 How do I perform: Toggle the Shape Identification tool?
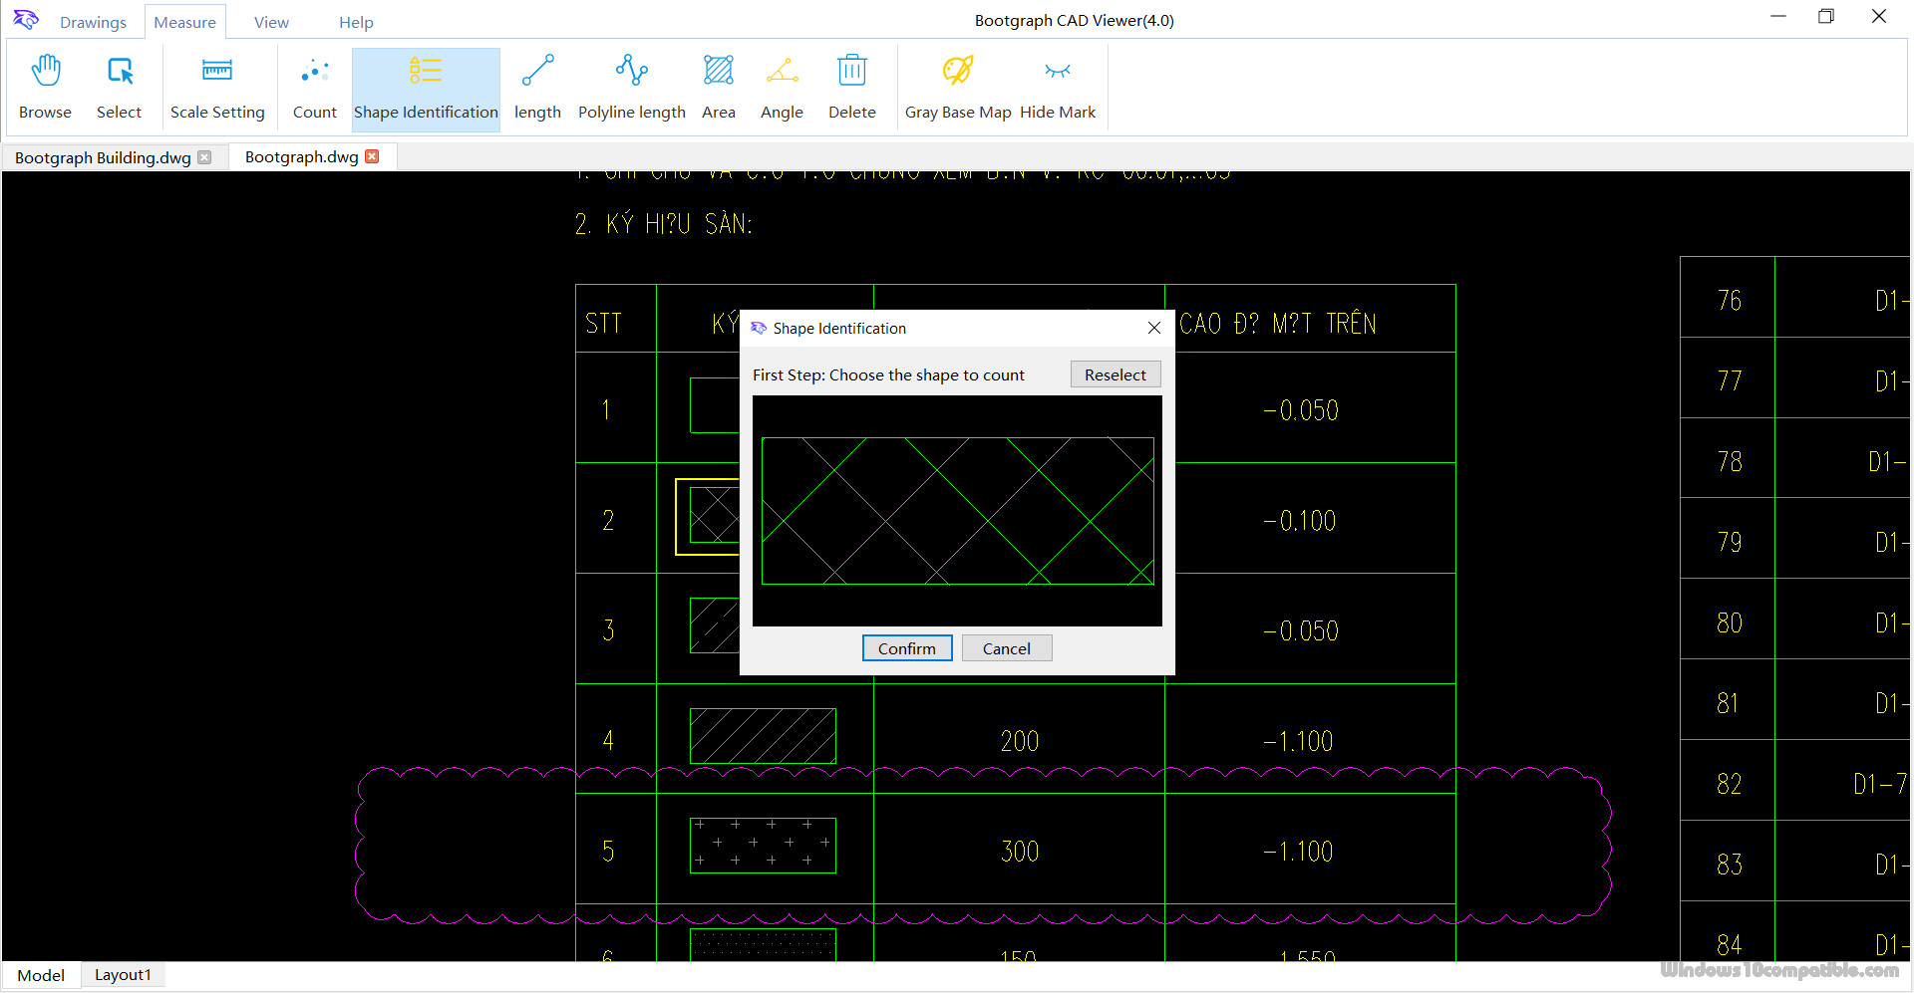coord(426,89)
